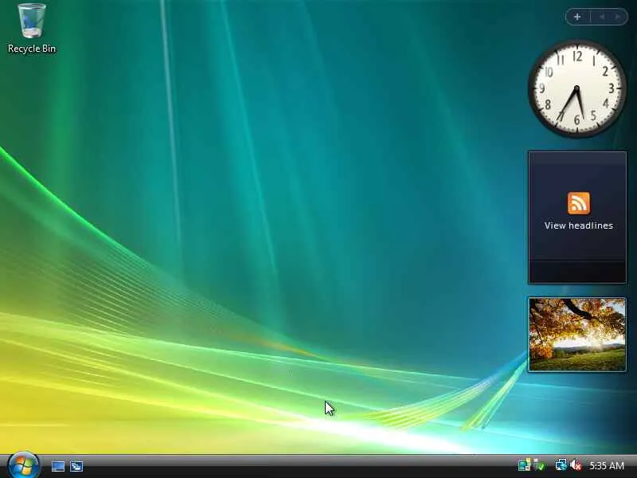Click the 5:35 AM taskbar clock
Viewport: 637px width, 478px height.
coord(607,465)
